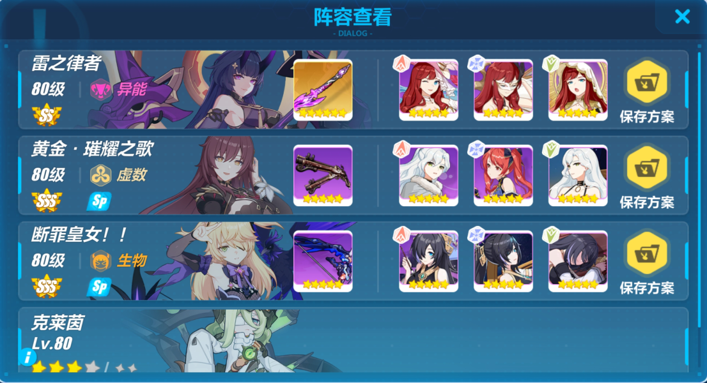
Task: Select the masked red-haired middle stigmata
Action: pyautogui.click(x=503, y=90)
